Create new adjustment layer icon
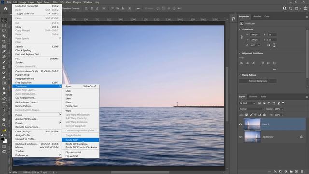 click(286, 172)
